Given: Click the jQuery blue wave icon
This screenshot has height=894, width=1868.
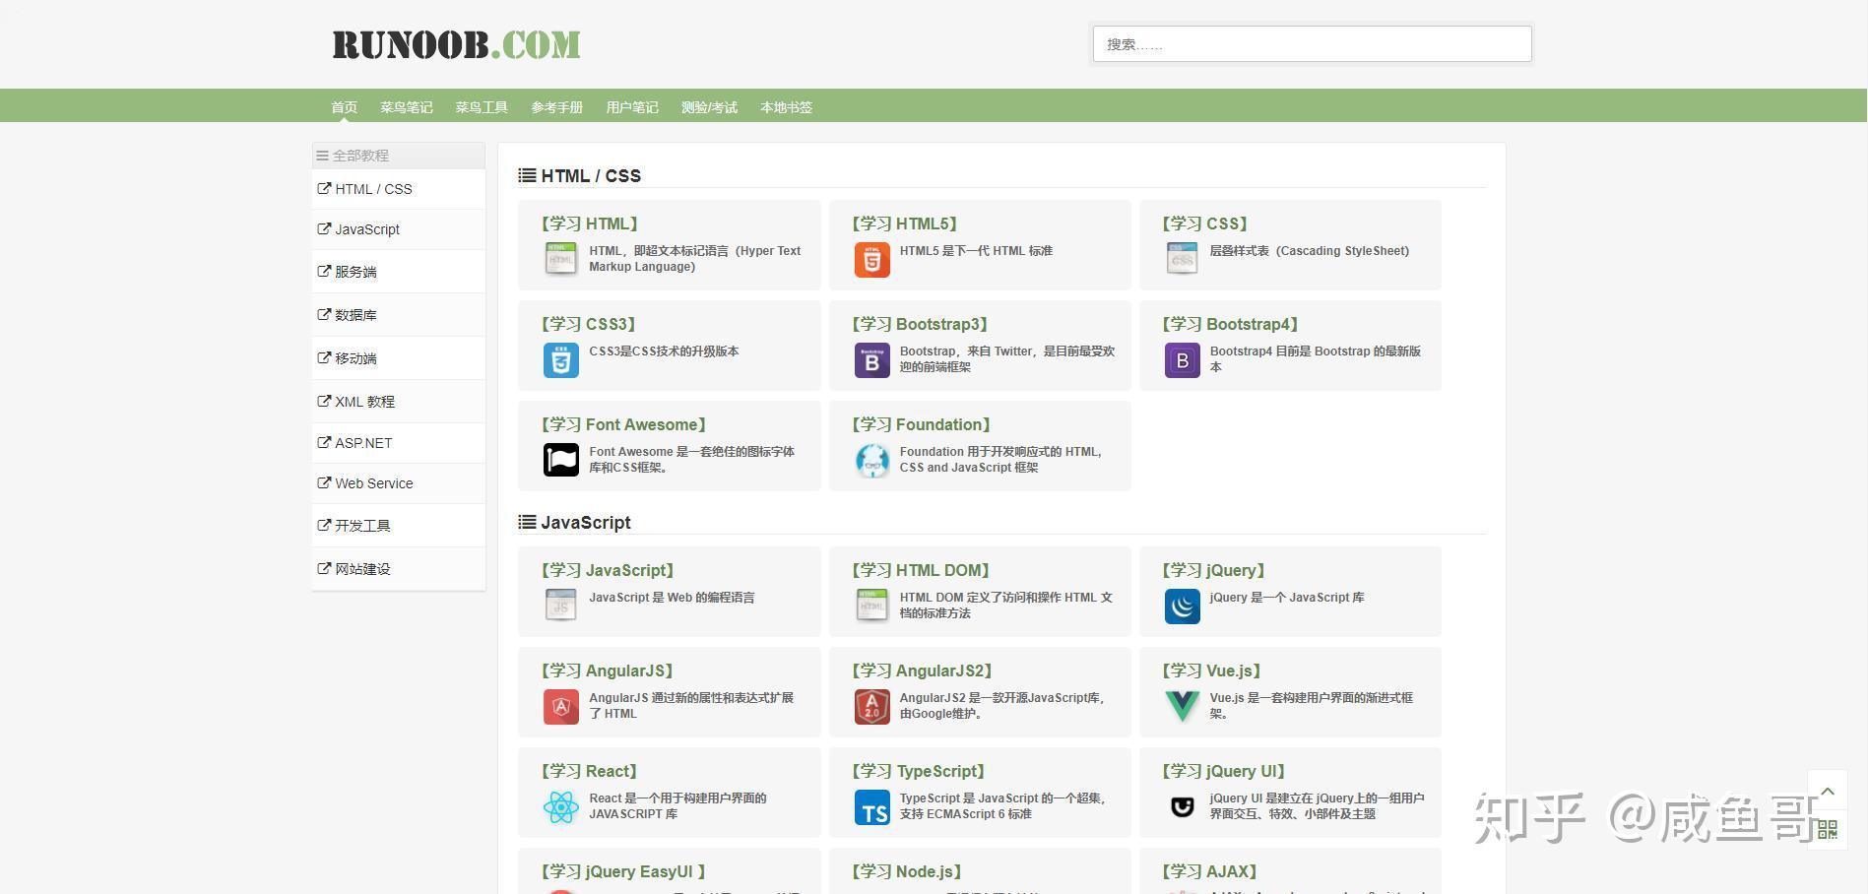Looking at the screenshot, I should point(1182,606).
